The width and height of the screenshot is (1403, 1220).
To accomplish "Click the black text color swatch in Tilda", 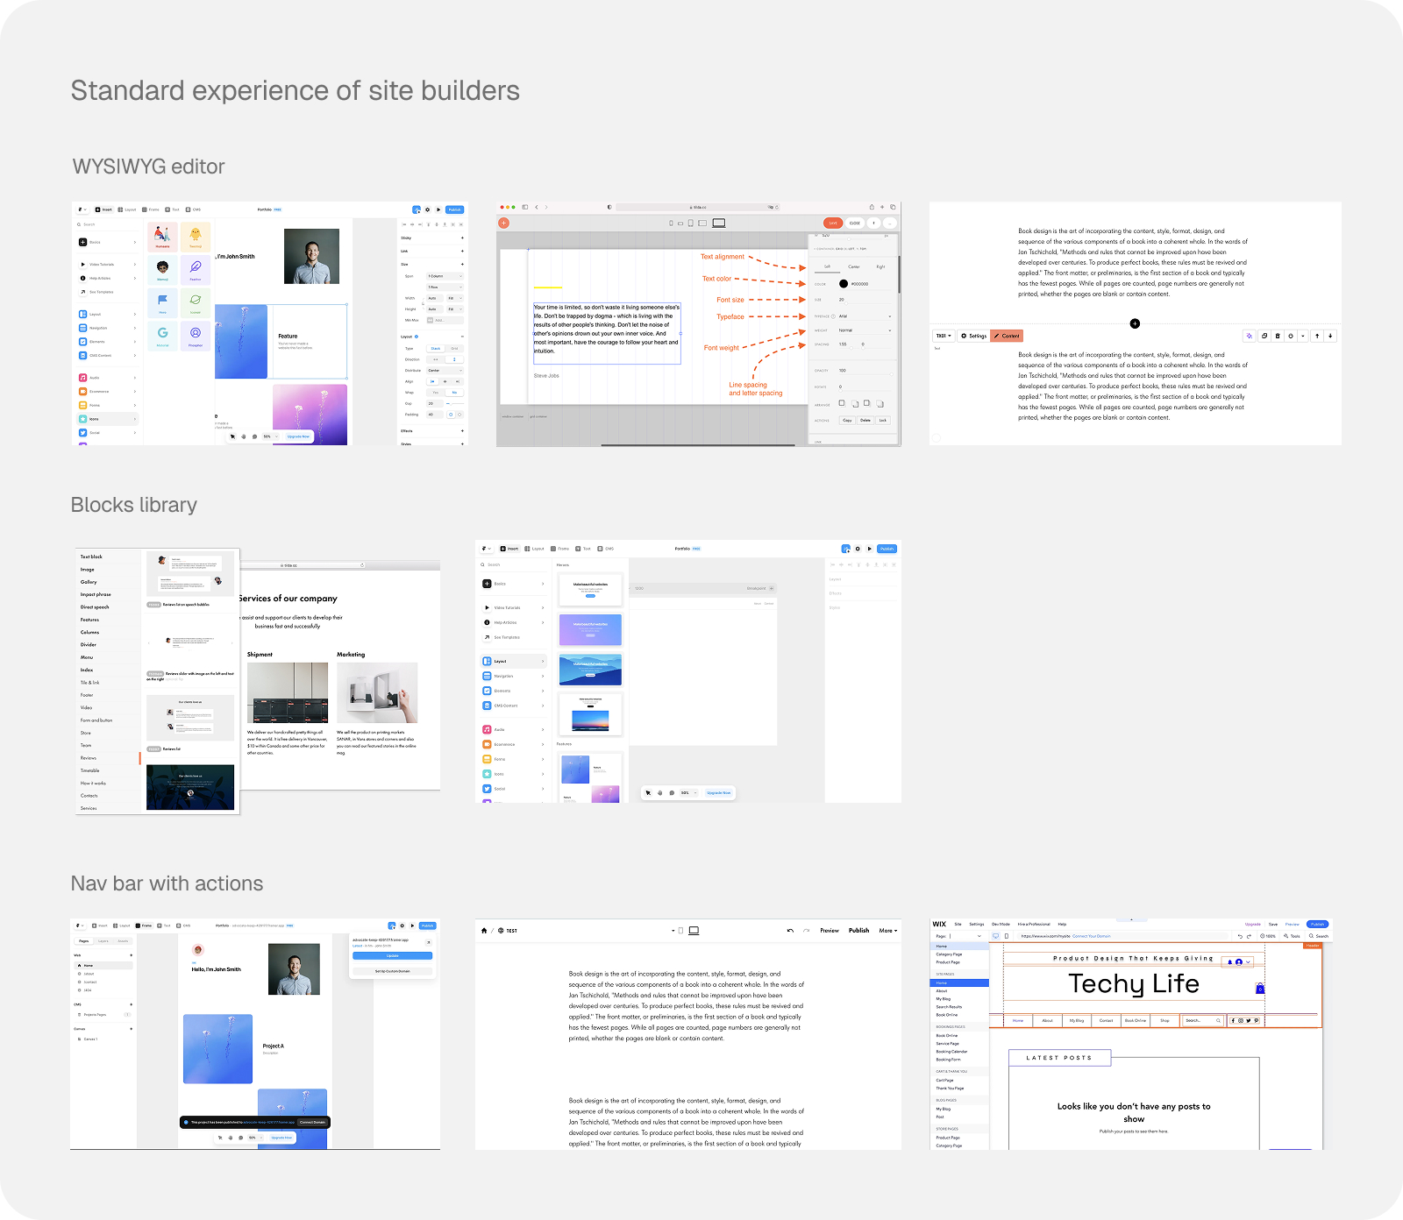I will click(x=844, y=284).
